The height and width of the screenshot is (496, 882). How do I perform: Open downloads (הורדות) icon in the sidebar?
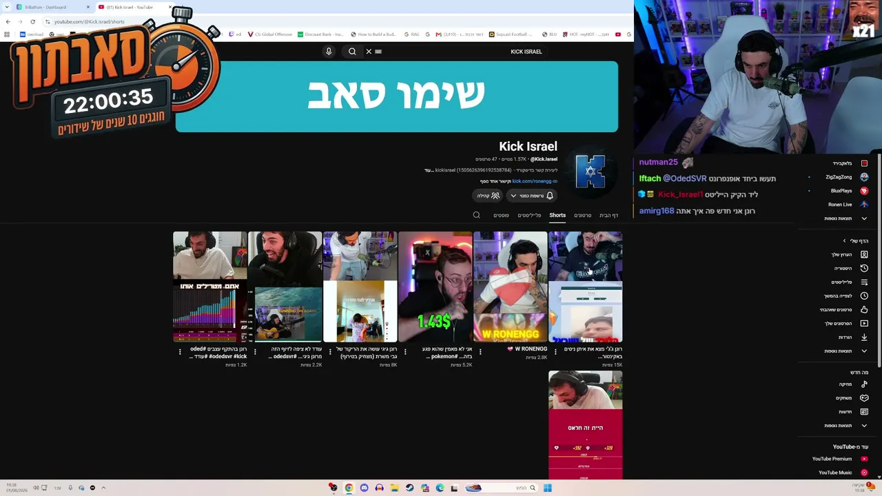coord(864,337)
